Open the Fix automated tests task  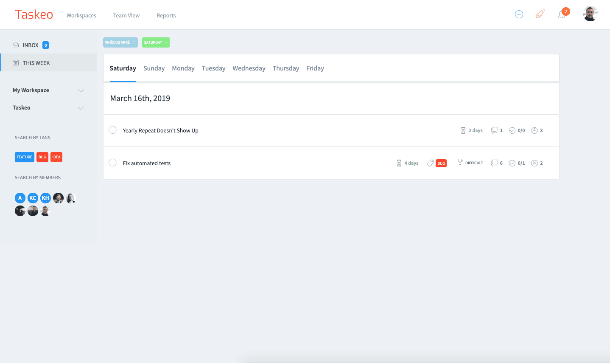147,163
